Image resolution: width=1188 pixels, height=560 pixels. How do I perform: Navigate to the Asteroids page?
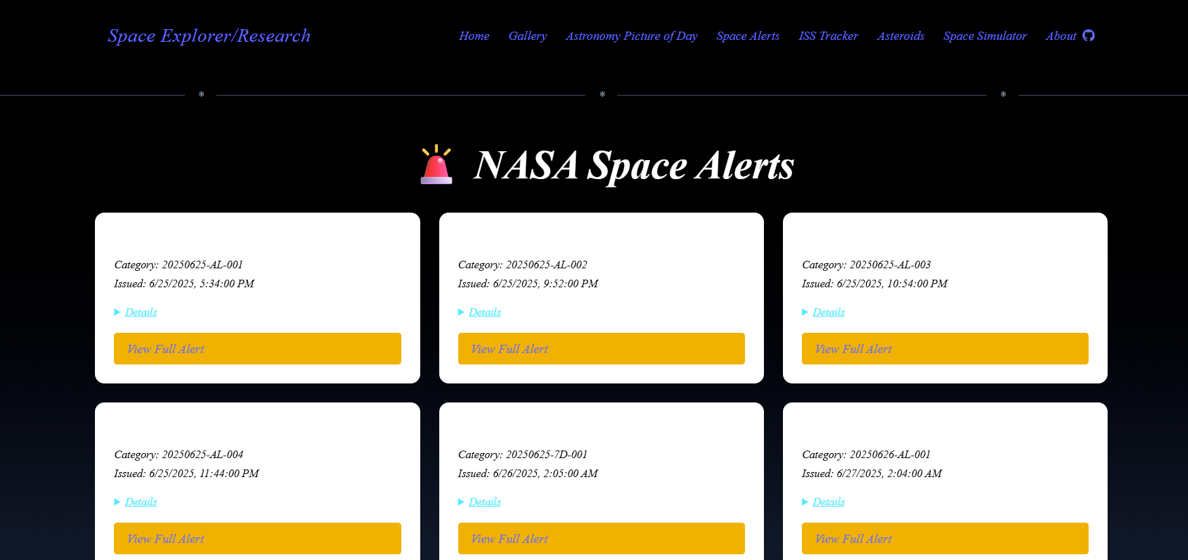900,36
